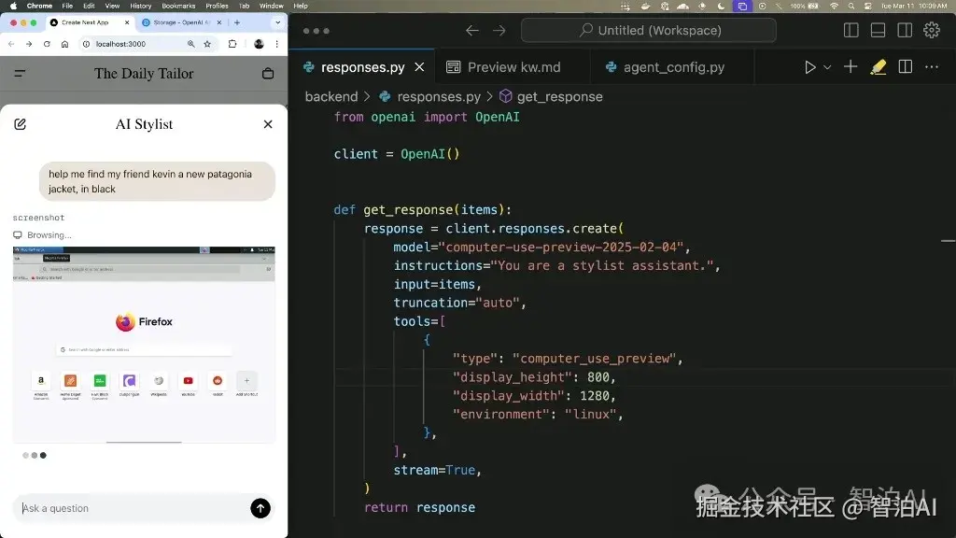This screenshot has width=956, height=538.
Task: Toggle the bottom panel layout icon
Action: point(878,30)
